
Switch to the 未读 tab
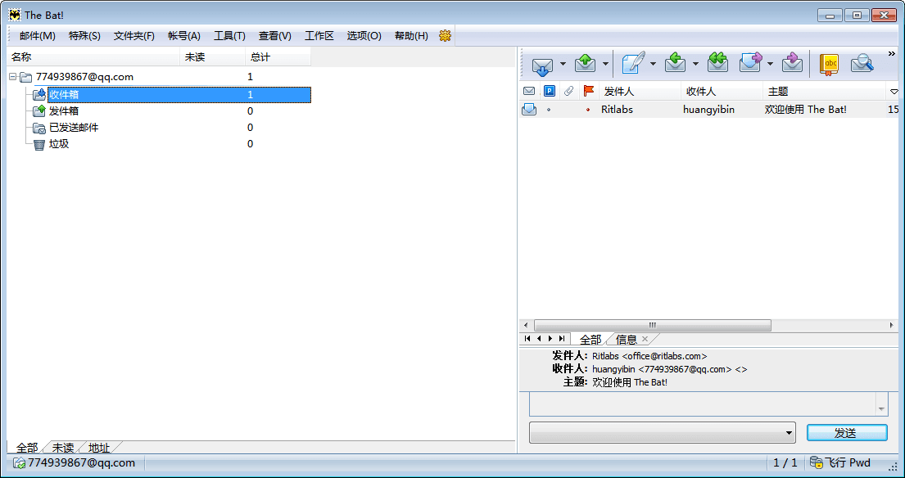[62, 448]
